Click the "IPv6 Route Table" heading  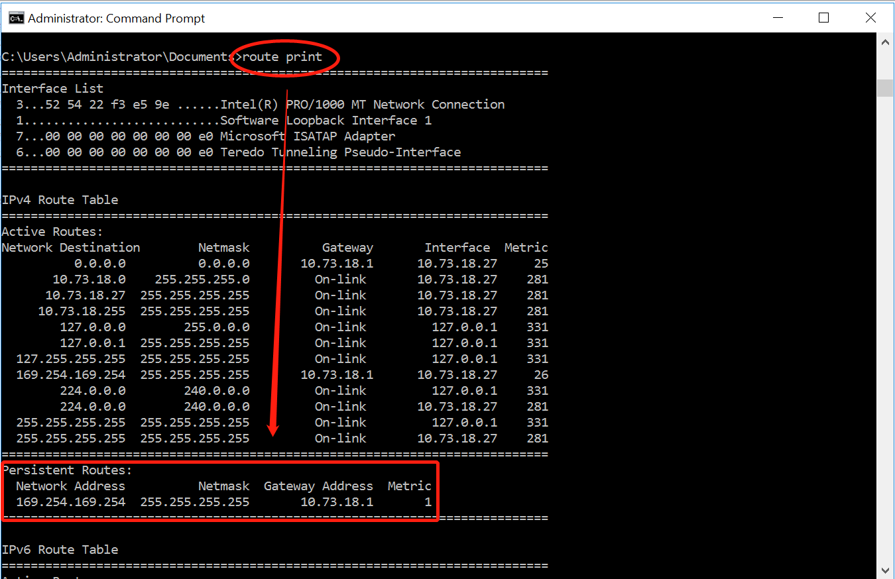point(60,550)
